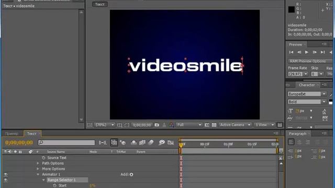Click the video eye column header icon

pos(6,151)
